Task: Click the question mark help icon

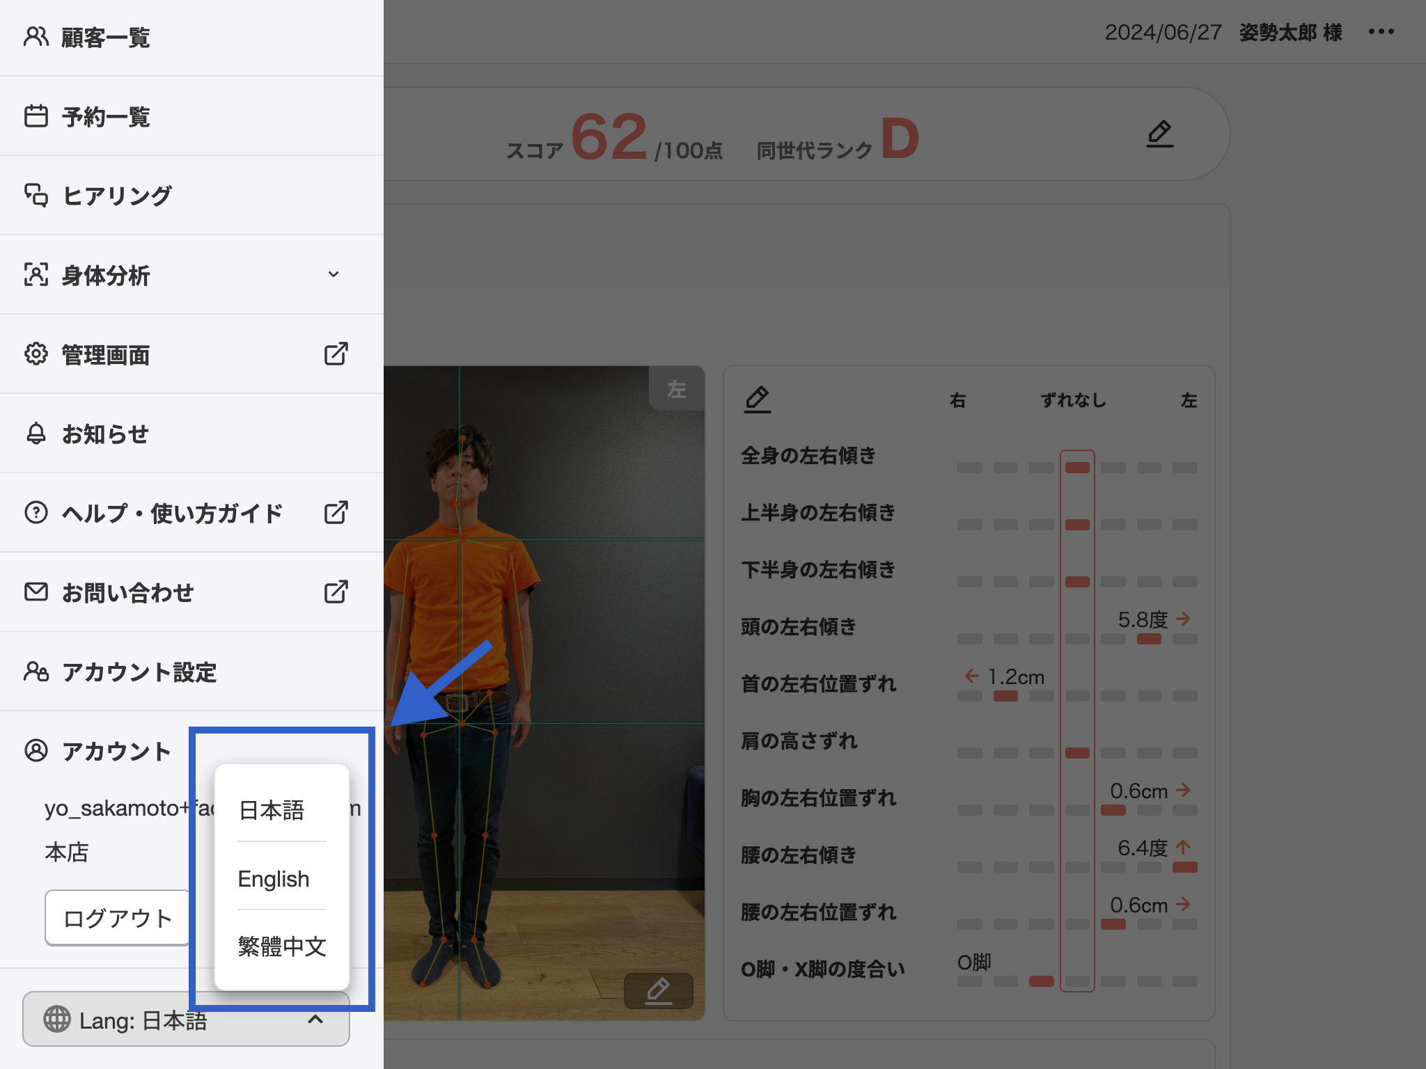Action: pos(36,512)
